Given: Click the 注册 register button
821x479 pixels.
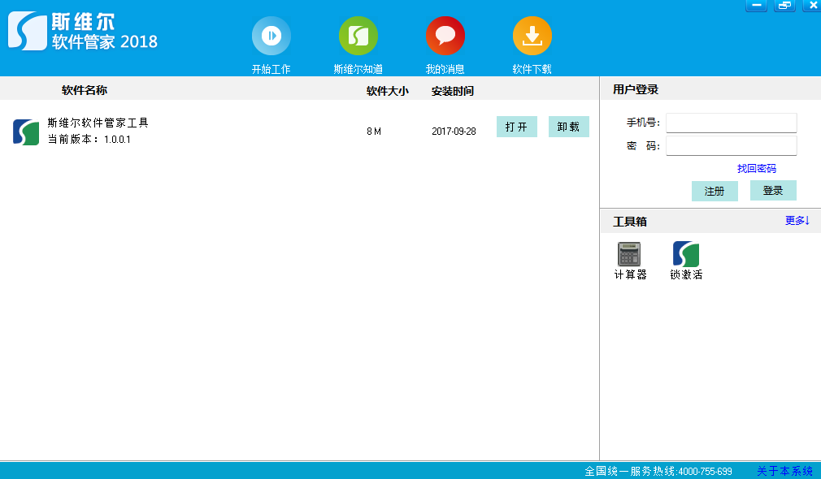Looking at the screenshot, I should tap(715, 192).
